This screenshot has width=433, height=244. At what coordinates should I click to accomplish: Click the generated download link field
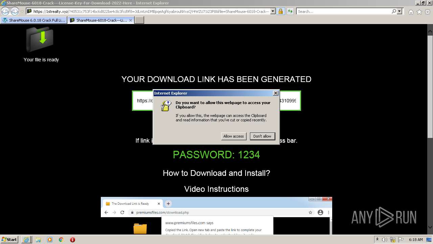(x=216, y=101)
